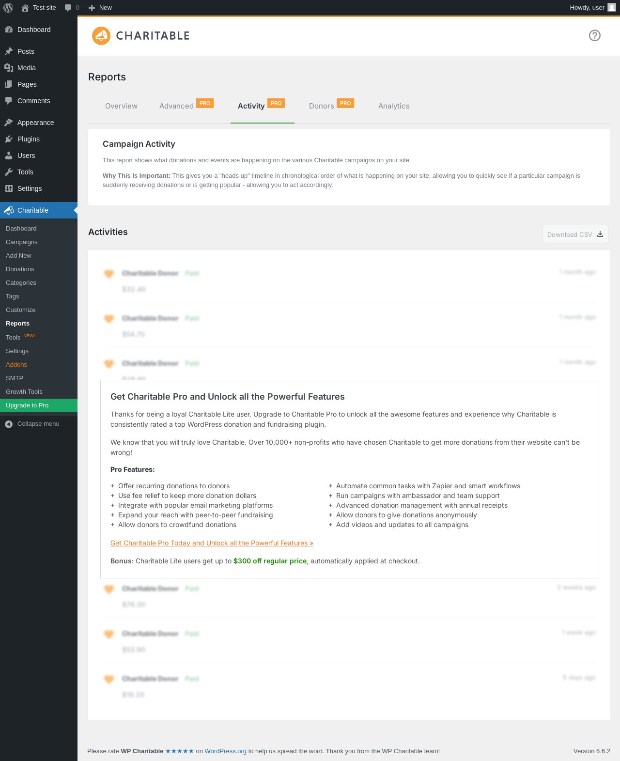The width and height of the screenshot is (620, 761).
Task: Open Charitable submenu Dashboard
Action: pyautogui.click(x=39, y=229)
